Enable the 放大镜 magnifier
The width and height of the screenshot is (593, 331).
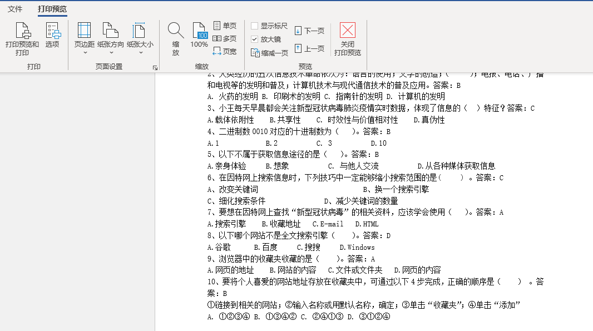[x=269, y=38]
